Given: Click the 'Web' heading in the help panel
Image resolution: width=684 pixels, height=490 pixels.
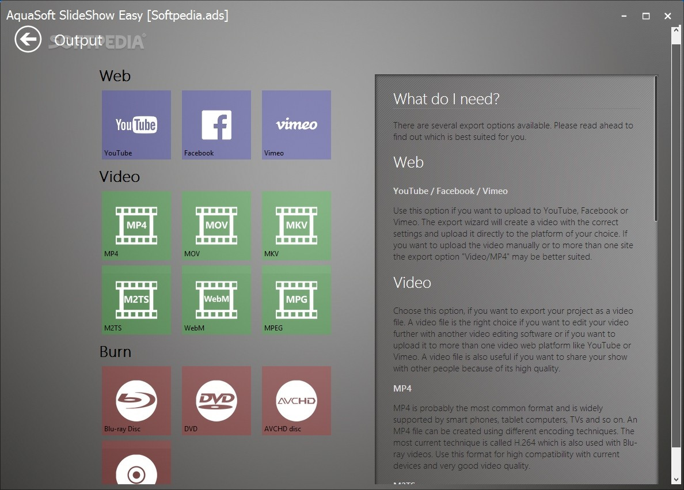Looking at the screenshot, I should pyautogui.click(x=408, y=162).
